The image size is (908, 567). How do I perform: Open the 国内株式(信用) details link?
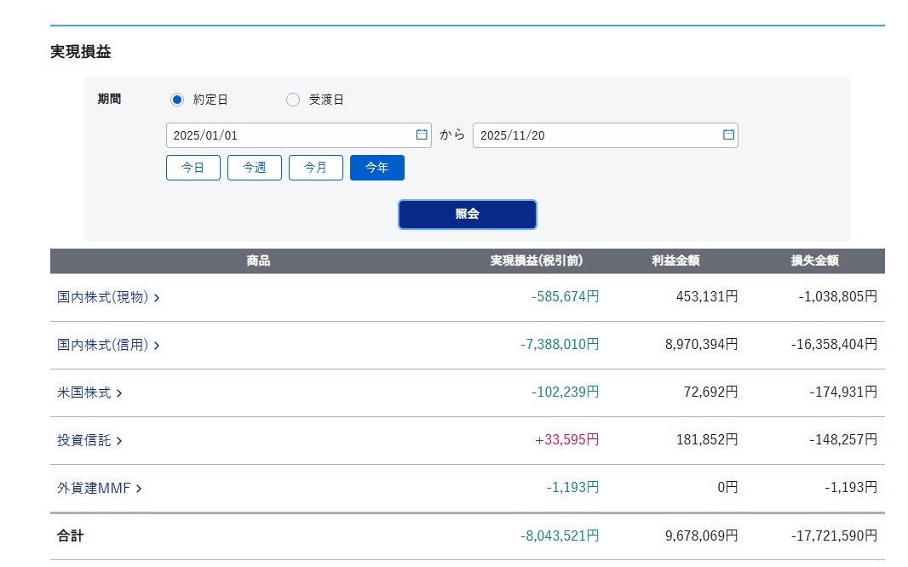click(x=103, y=345)
